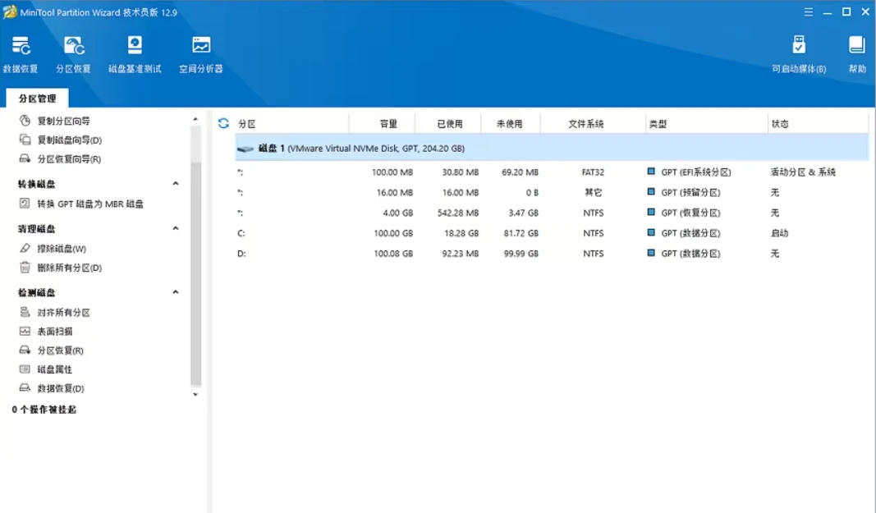The height and width of the screenshot is (513, 876).
Task: Click the 复制磁盘向导(D) icon
Action: [x=25, y=140]
